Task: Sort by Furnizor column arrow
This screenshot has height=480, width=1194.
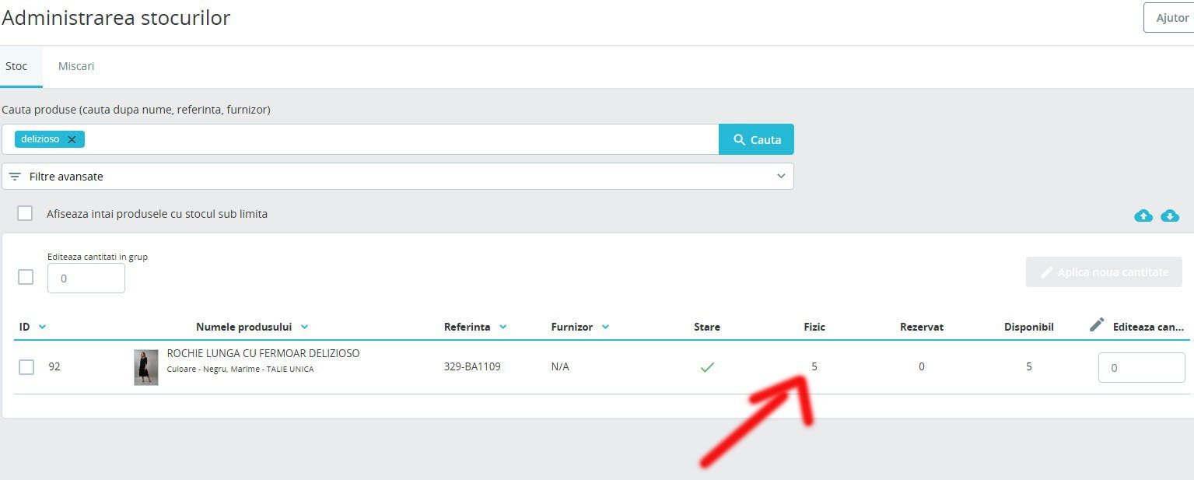Action: click(605, 327)
